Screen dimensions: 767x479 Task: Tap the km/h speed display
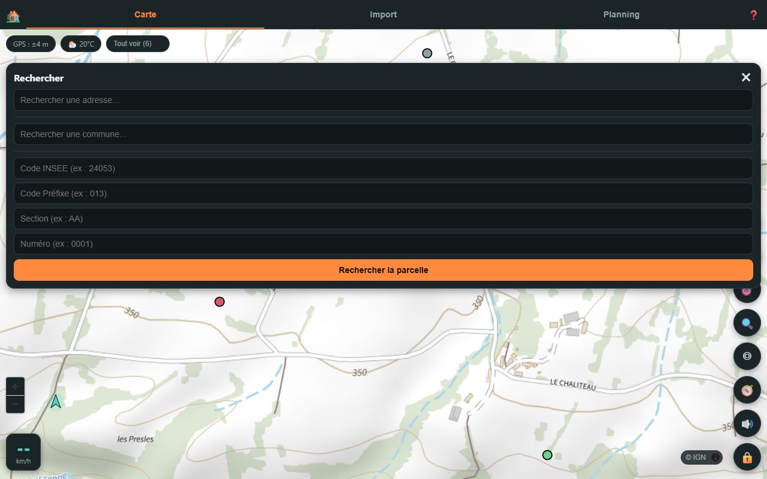23,452
